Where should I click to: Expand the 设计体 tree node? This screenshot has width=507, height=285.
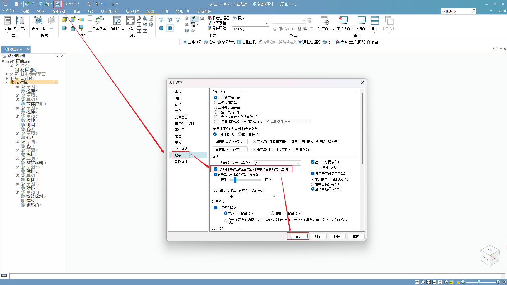[7, 78]
